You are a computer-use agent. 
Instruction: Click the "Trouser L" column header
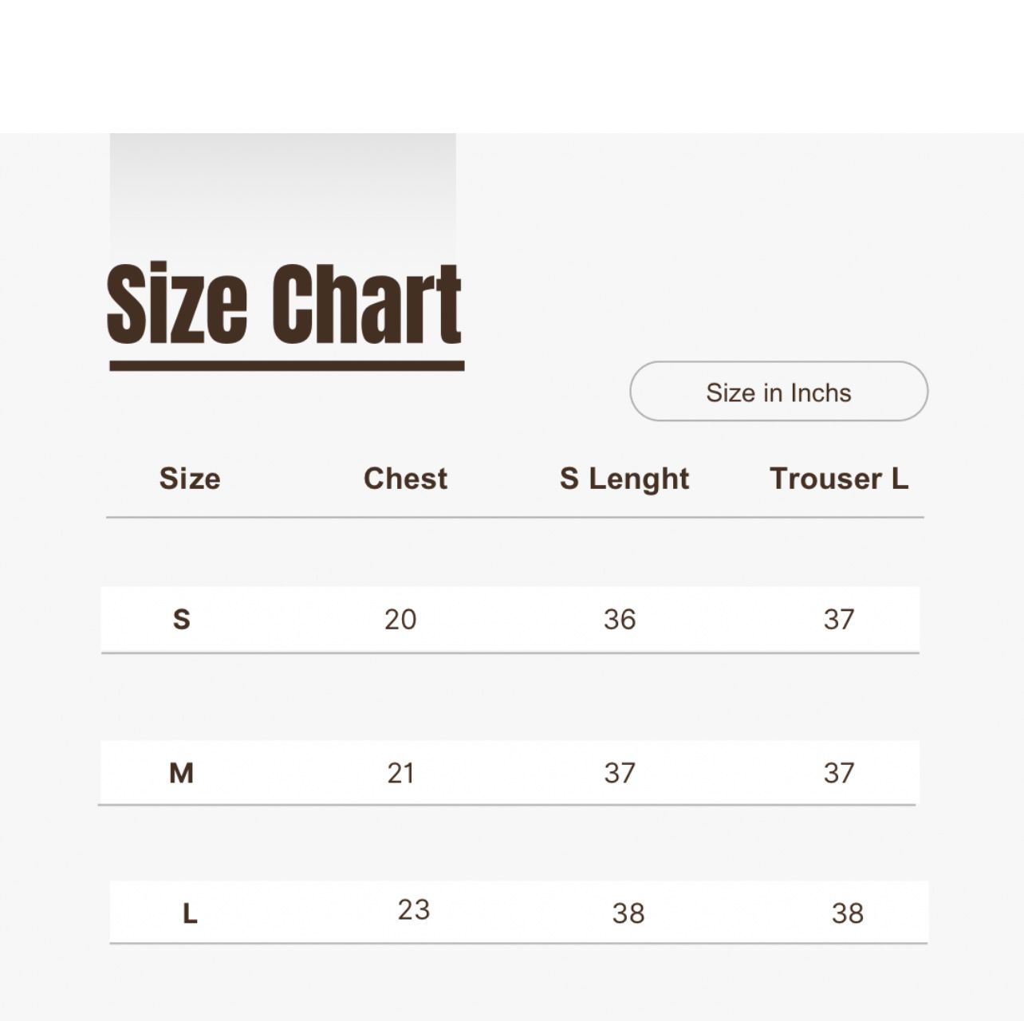pyautogui.click(x=839, y=479)
